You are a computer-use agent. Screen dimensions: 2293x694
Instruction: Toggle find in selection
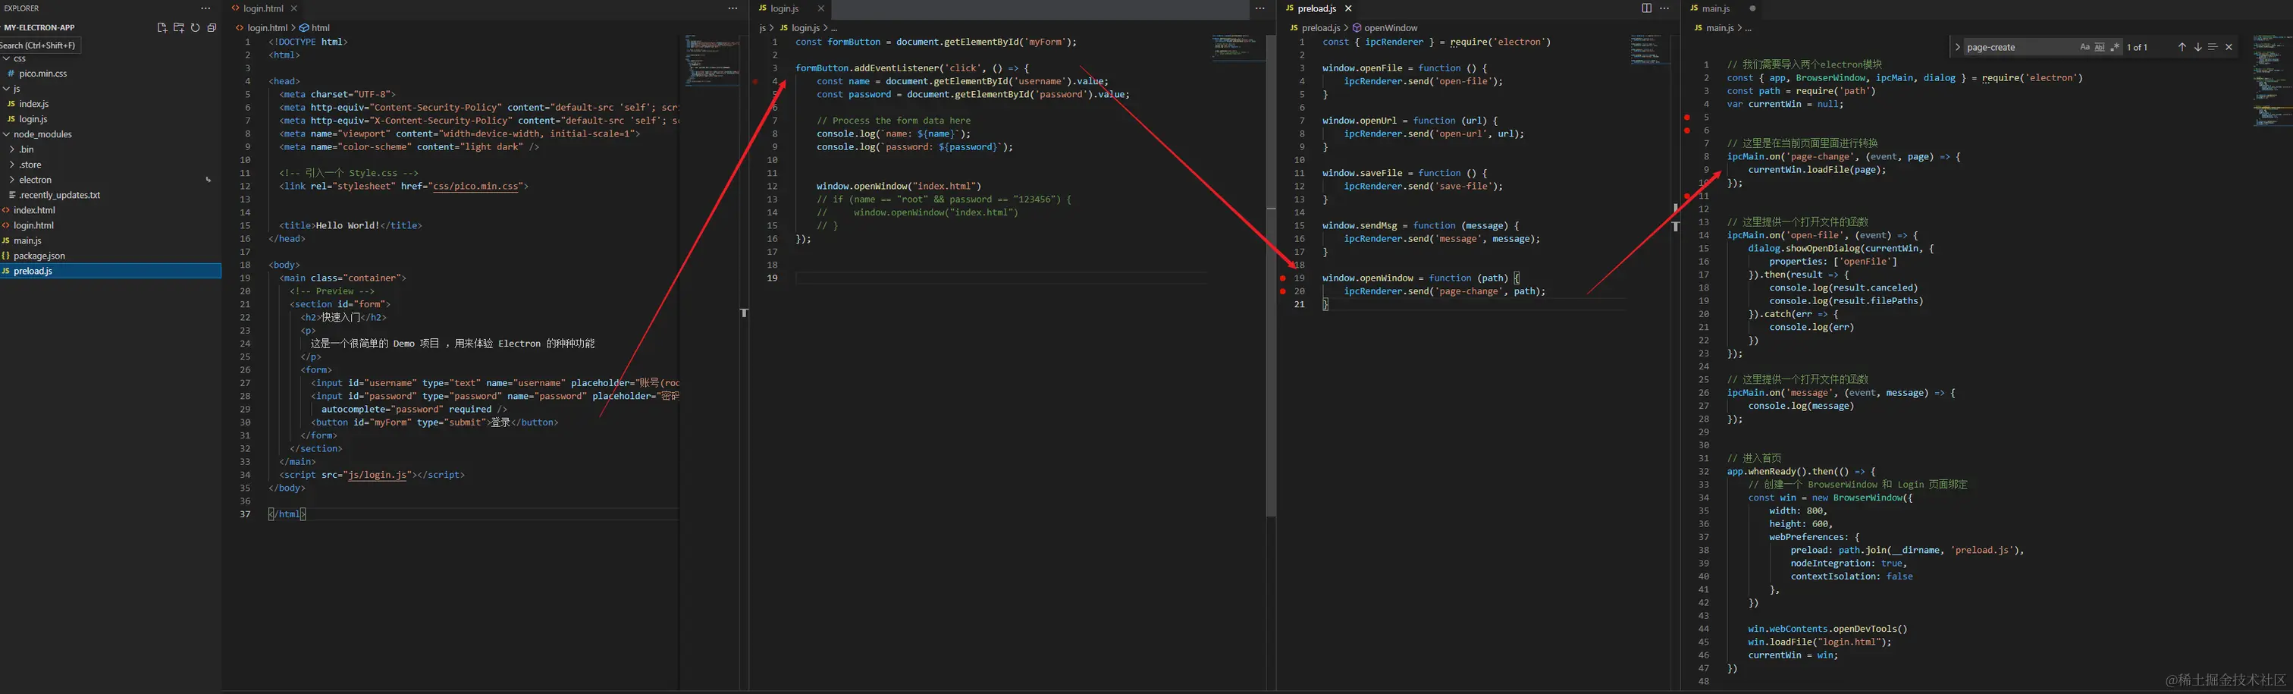(2213, 47)
